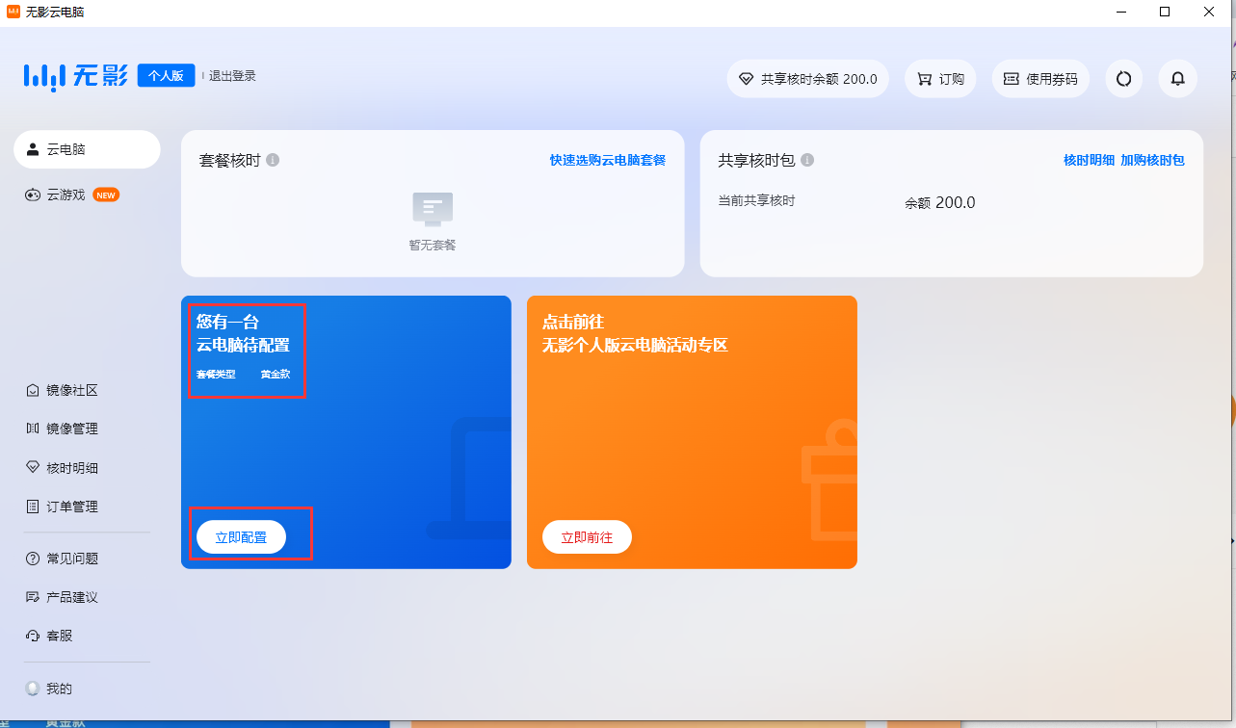Open the 云电脑 sidebar section
The height and width of the screenshot is (728, 1236).
[x=87, y=149]
